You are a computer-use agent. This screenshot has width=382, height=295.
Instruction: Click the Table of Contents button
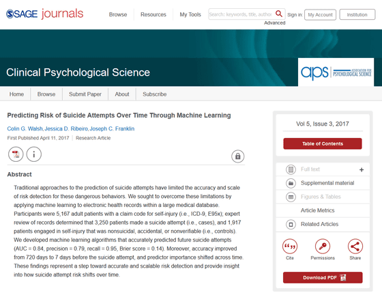point(323,143)
